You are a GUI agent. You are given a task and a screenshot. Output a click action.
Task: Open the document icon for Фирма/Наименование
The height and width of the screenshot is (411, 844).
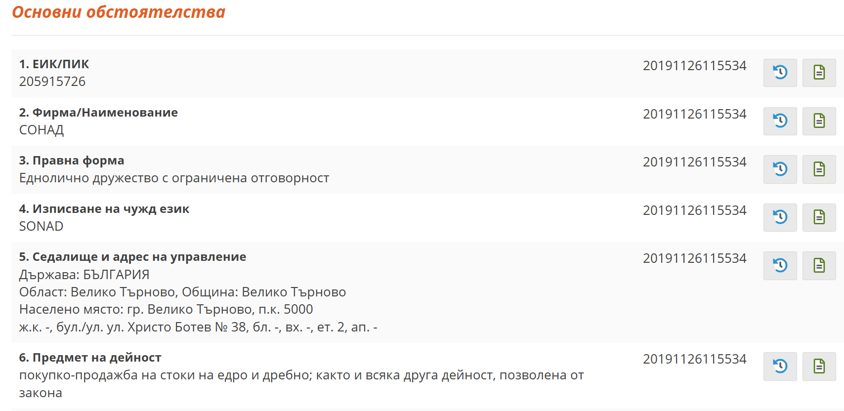(x=820, y=121)
